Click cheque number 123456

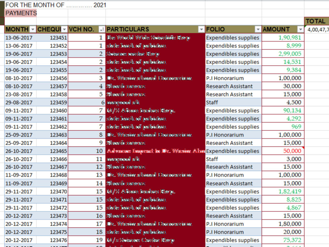(x=59, y=78)
